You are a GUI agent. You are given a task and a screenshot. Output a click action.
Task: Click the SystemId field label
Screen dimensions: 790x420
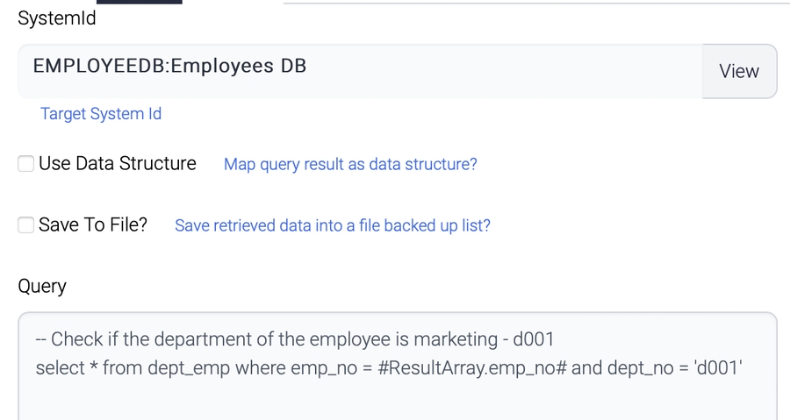click(57, 18)
